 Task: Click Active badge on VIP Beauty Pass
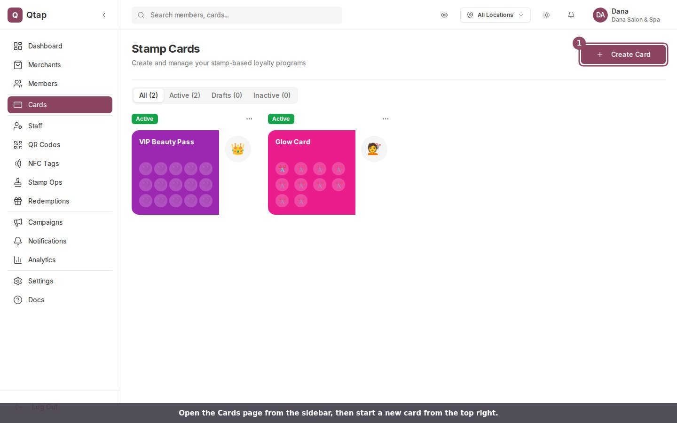[145, 119]
